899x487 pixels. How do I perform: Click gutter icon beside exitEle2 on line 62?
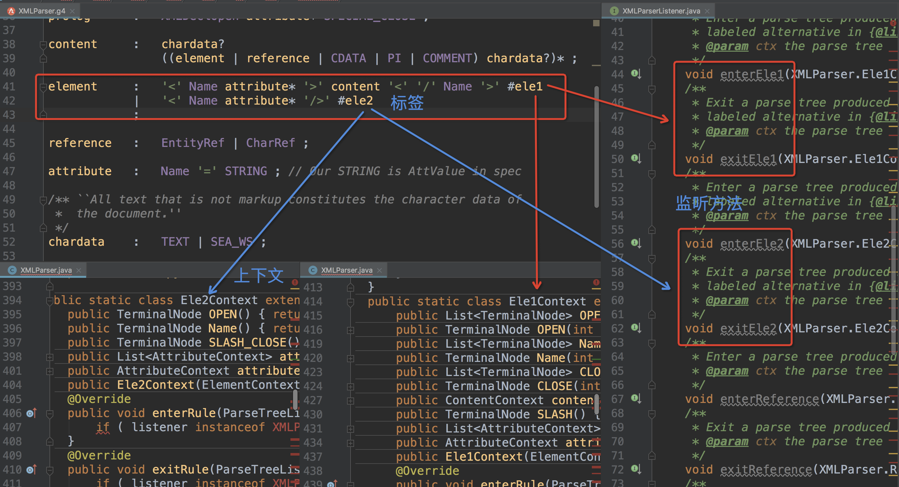tap(636, 328)
